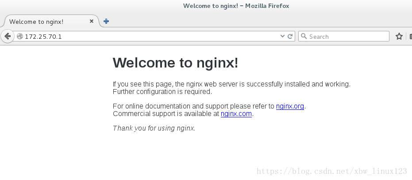The height and width of the screenshot is (180, 412).
Task: Open a new tab with plus icon
Action: [106, 21]
